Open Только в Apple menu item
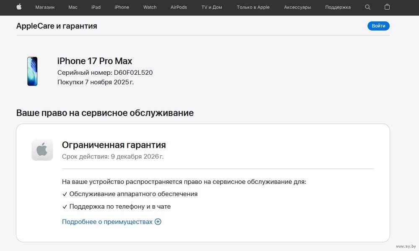Image resolution: width=419 pixels, height=251 pixels. click(253, 7)
